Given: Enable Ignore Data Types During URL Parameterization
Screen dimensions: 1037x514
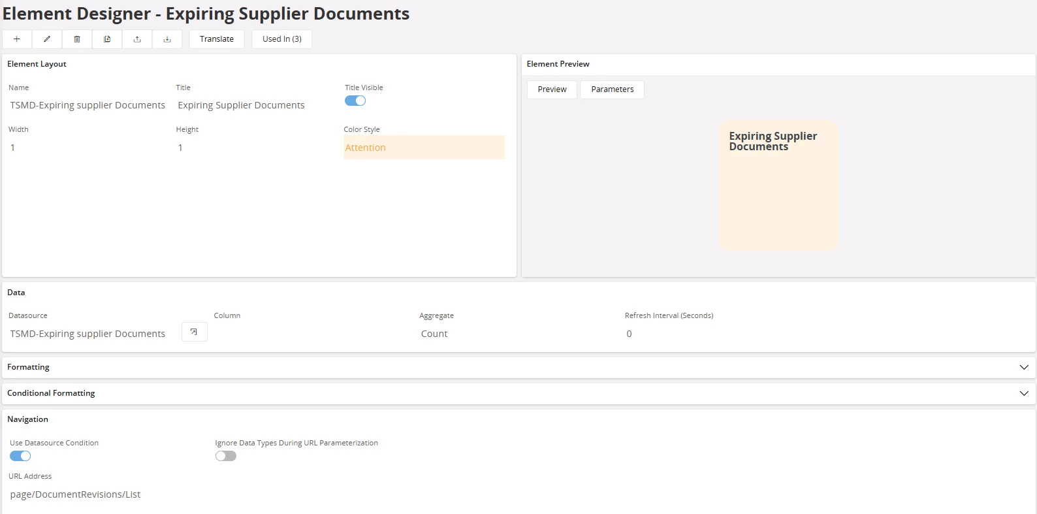Looking at the screenshot, I should point(226,456).
